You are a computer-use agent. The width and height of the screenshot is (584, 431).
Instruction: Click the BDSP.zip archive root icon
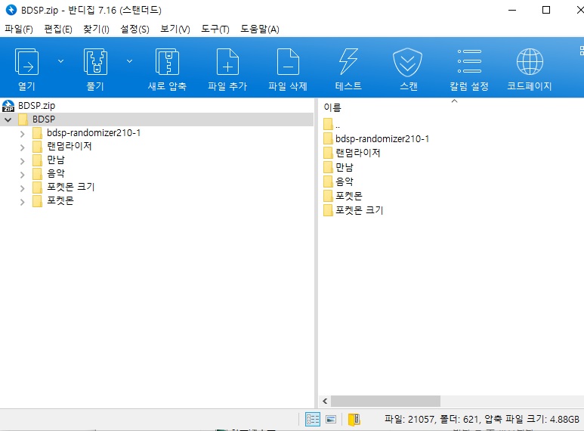pos(8,106)
